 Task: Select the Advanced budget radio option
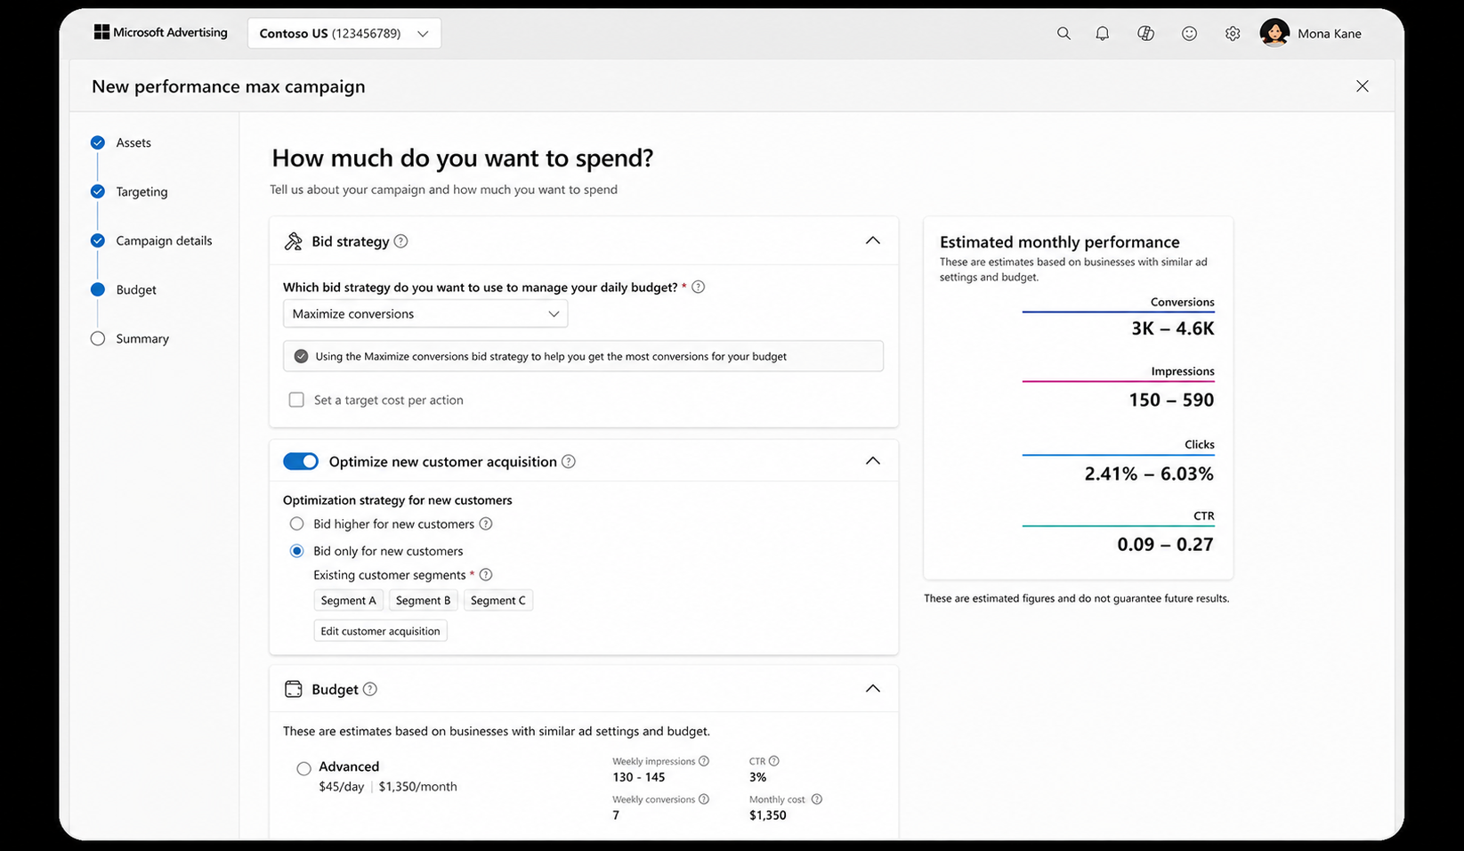(304, 768)
